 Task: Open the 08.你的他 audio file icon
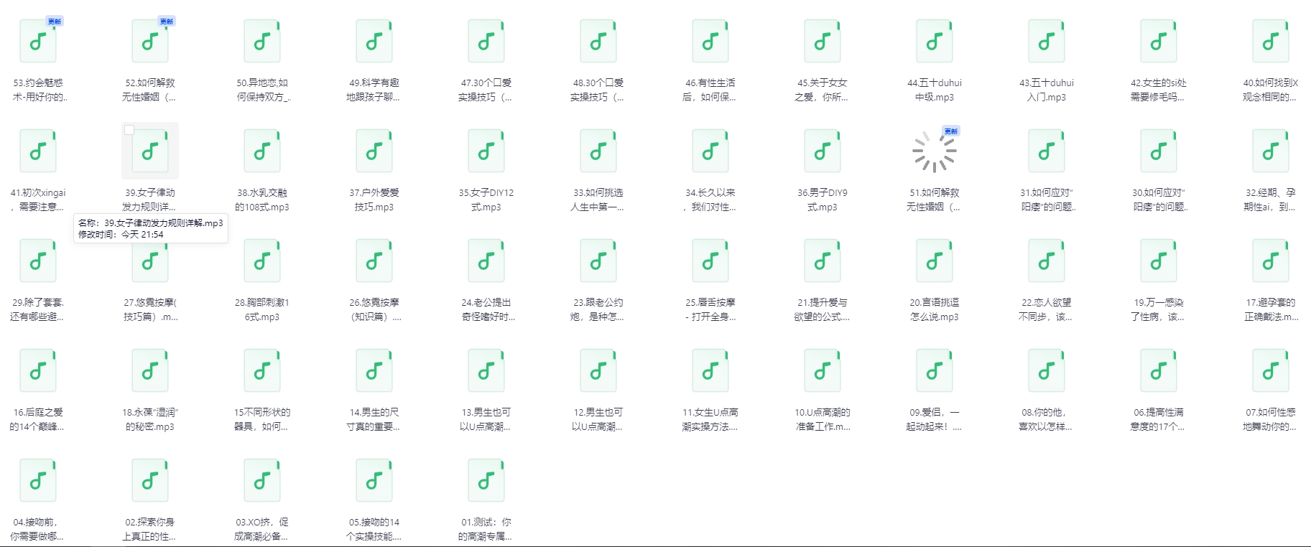pyautogui.click(x=1047, y=370)
